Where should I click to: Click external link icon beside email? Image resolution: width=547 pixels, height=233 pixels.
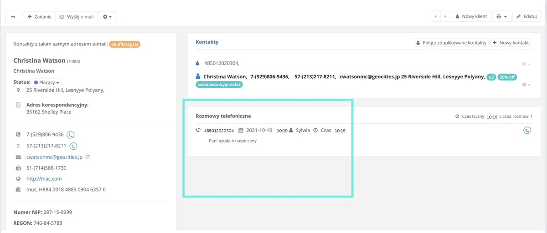88,157
